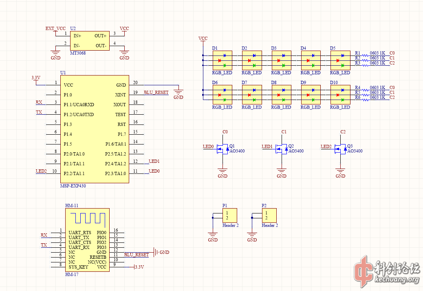The image size is (423, 291).
Task: Select the D10 RGB LED symbol
Action: [x=340, y=95]
